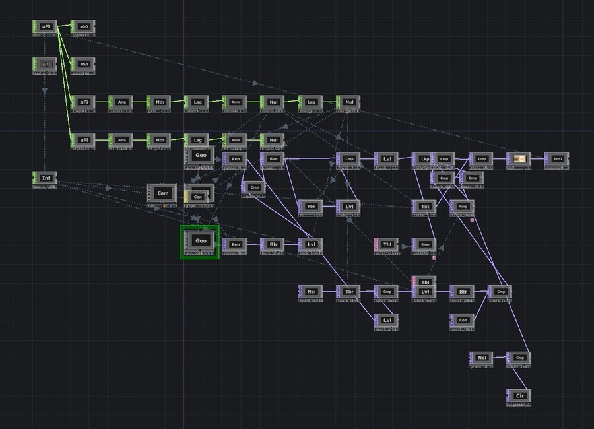Select the aSp audio spectrum node
Viewport: 594px width, 429px height.
click(83, 65)
